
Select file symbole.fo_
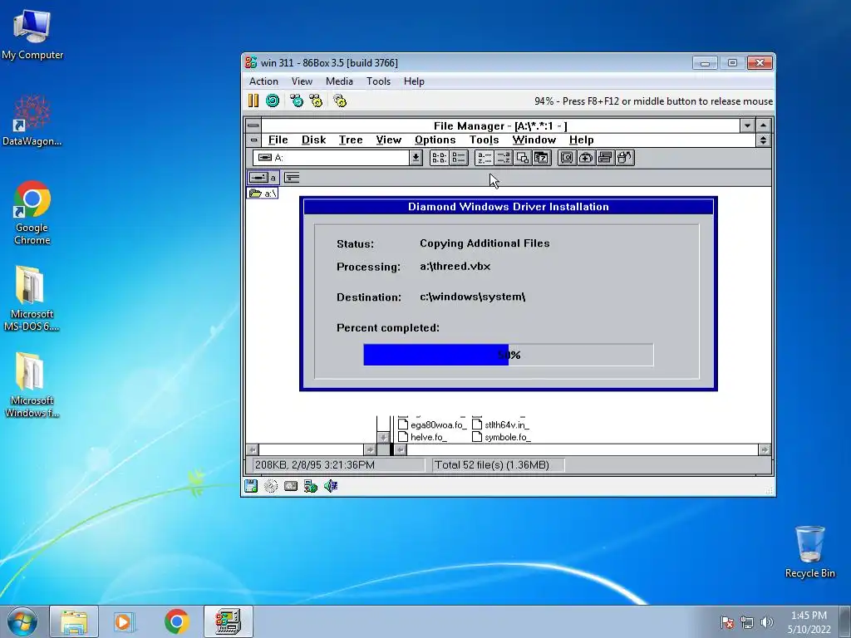501,437
